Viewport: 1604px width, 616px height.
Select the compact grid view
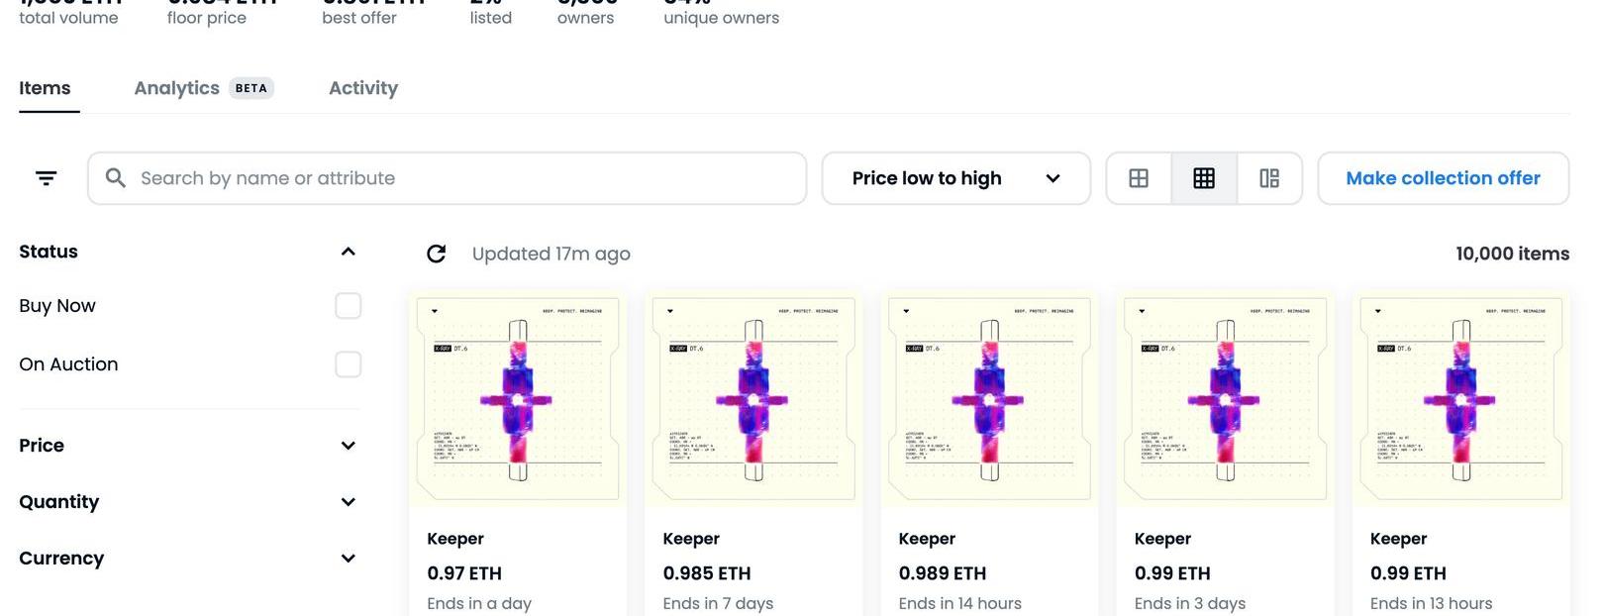[x=1204, y=178]
